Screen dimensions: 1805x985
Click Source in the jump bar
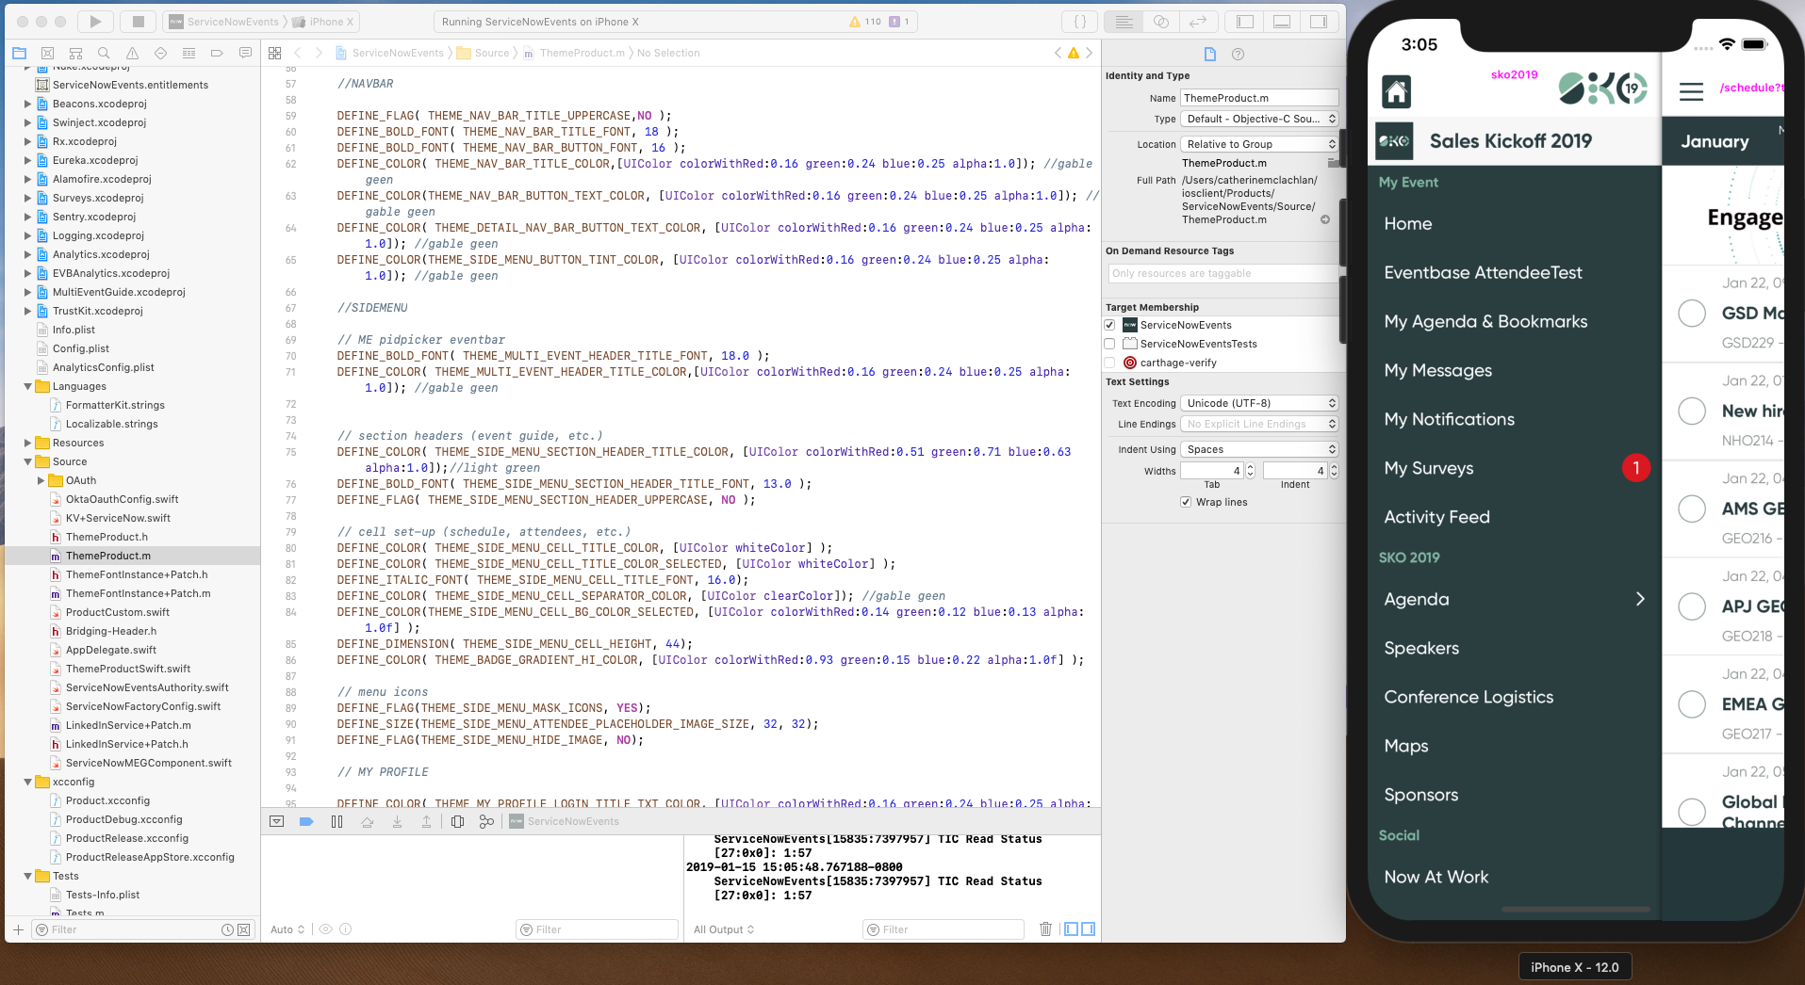pyautogui.click(x=491, y=53)
